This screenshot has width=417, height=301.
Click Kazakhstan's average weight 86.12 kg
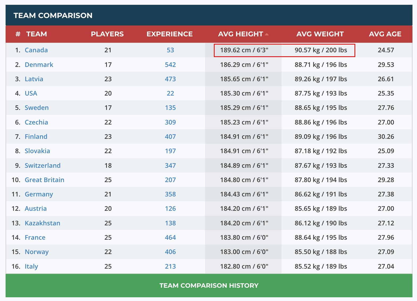point(321,223)
